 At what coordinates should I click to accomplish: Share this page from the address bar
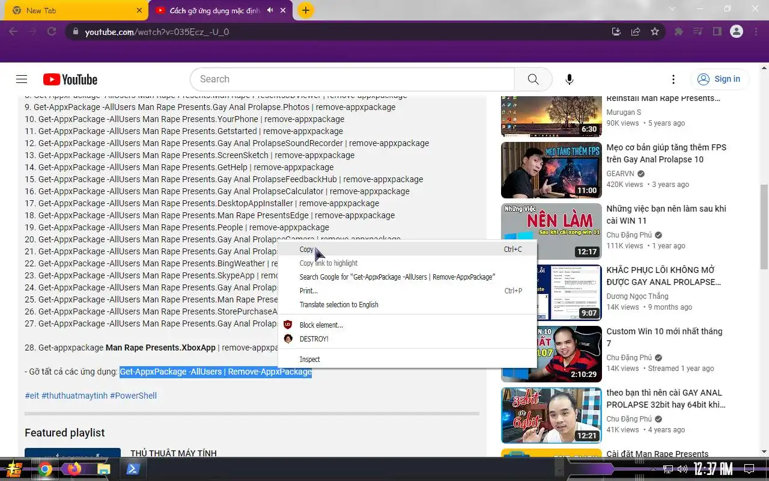[x=636, y=32]
